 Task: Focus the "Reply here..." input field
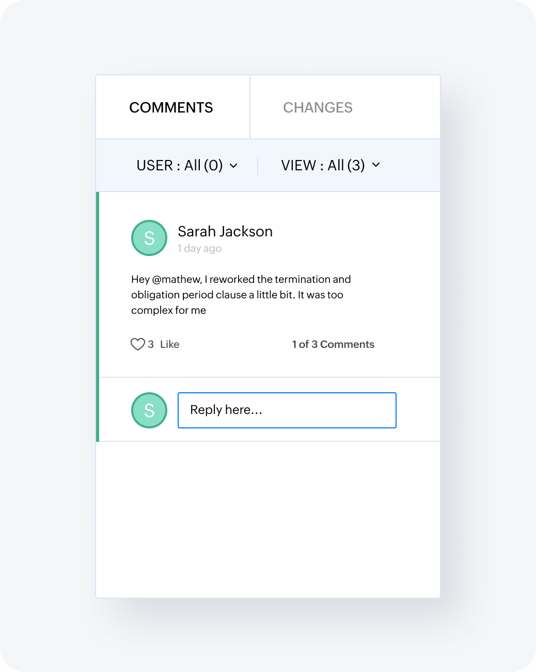click(287, 410)
